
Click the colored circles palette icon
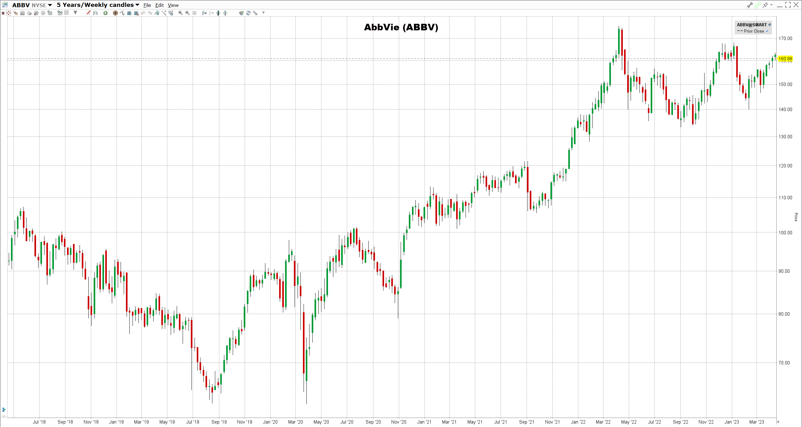[241, 13]
